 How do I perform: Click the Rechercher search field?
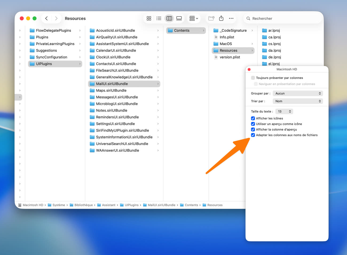pyautogui.click(x=283, y=18)
